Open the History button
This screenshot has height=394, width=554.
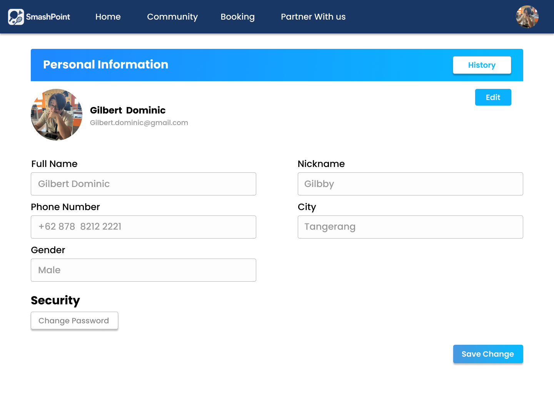(x=482, y=65)
